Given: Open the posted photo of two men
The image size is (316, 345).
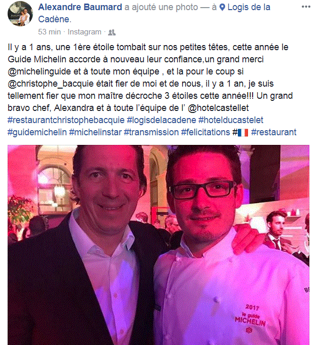Looking at the screenshot, I should [158, 245].
